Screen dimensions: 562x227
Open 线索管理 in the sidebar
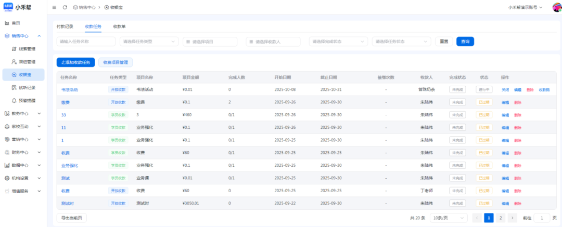[27, 49]
